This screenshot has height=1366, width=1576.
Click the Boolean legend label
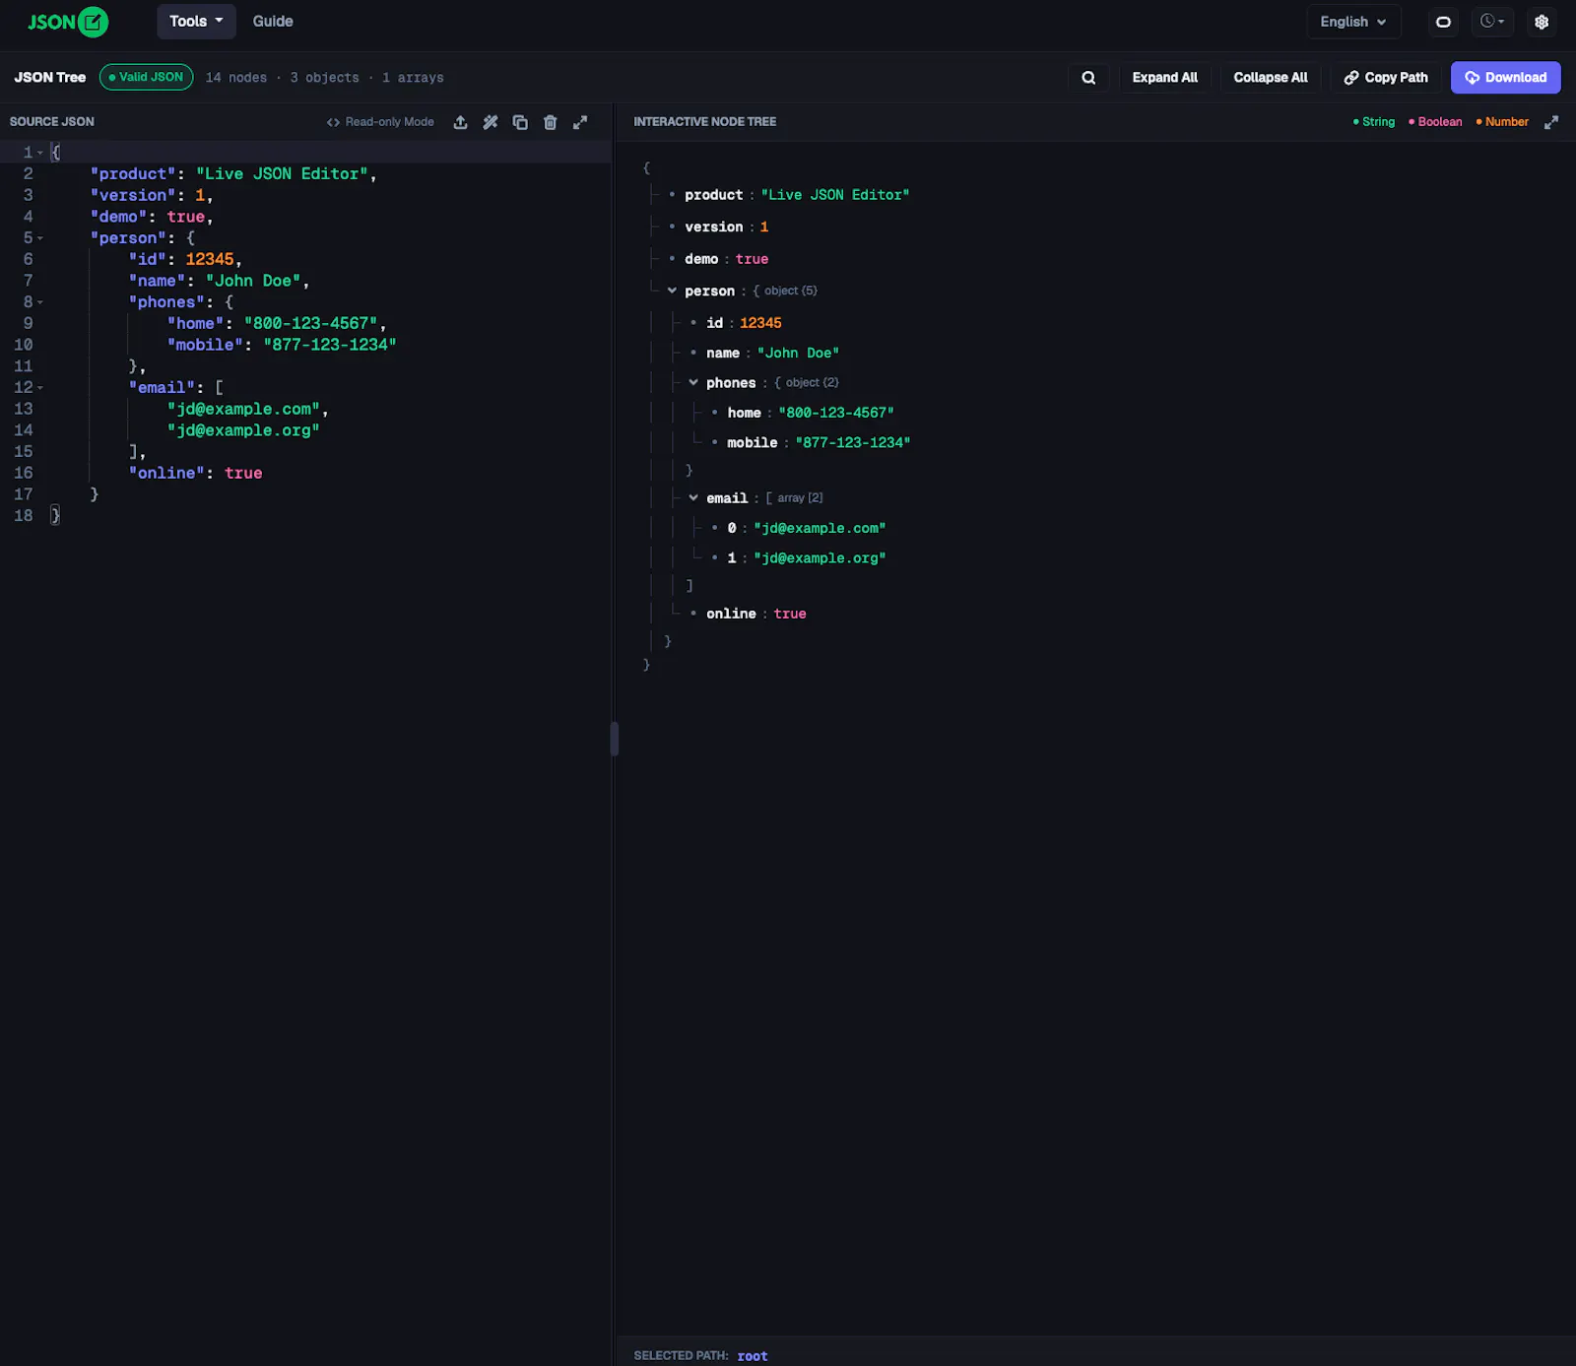(1435, 122)
